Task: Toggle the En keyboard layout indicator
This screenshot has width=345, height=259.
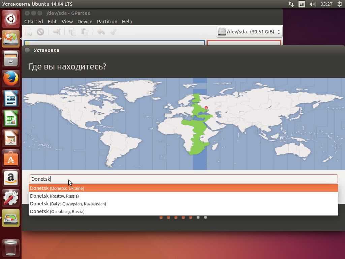Action: tap(302, 4)
